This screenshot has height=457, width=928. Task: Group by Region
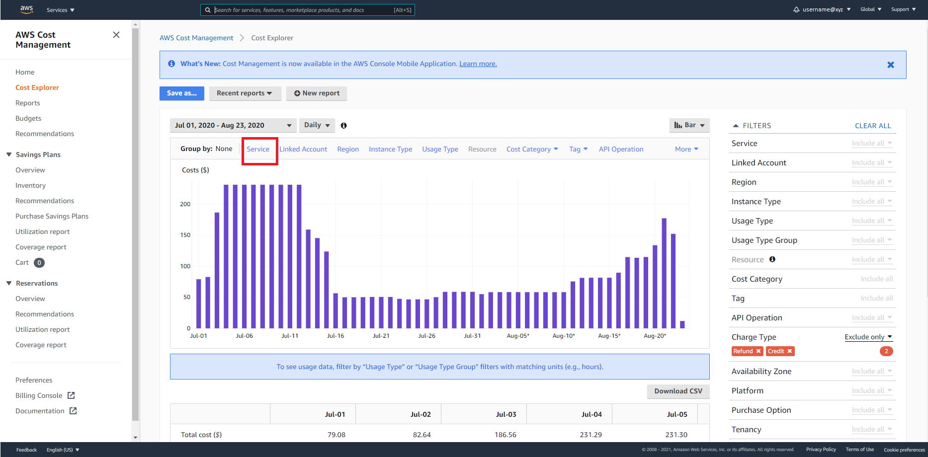[x=348, y=149]
